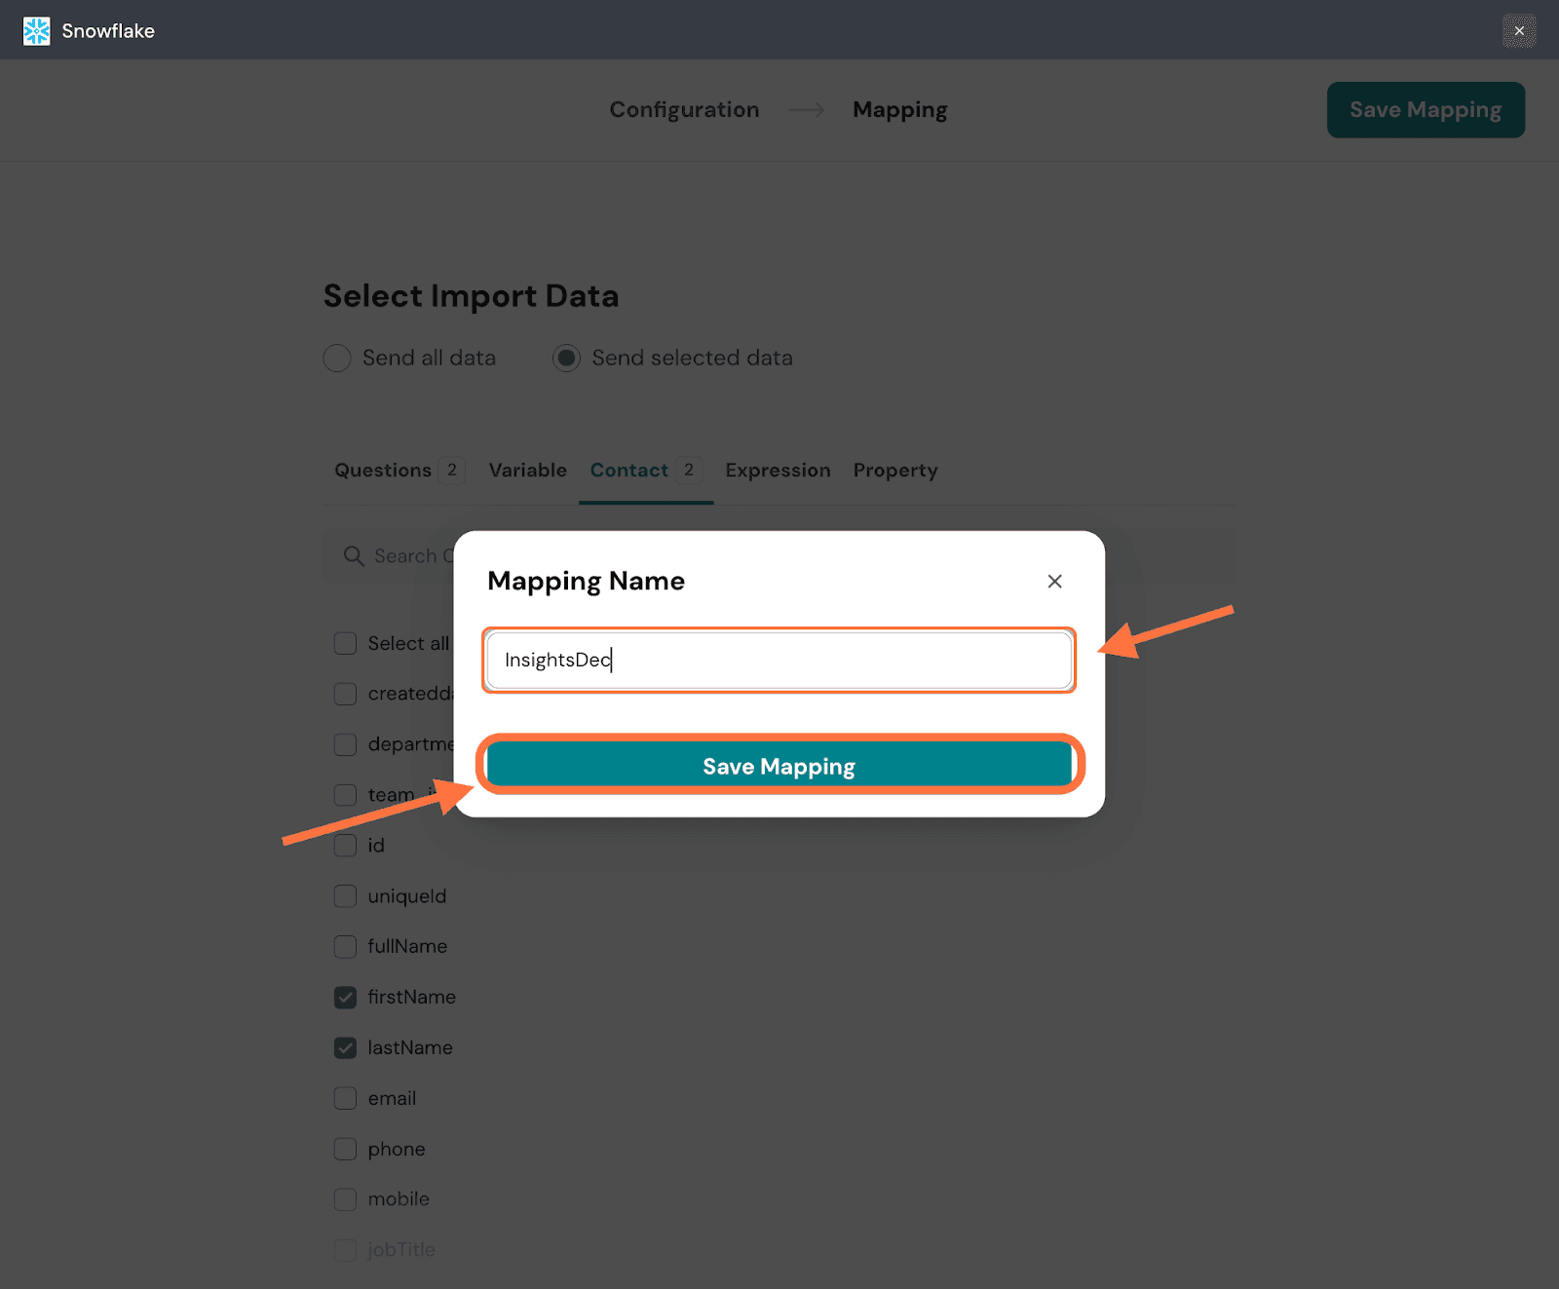Switch to the Variable tab
This screenshot has height=1289, width=1559.
(x=527, y=471)
